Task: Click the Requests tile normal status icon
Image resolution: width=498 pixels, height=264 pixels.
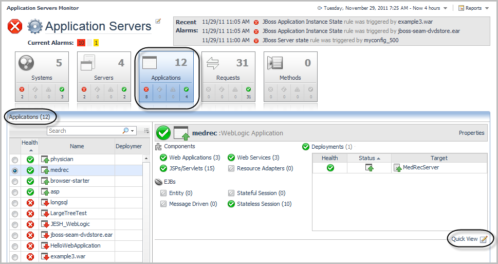Action: [248, 90]
